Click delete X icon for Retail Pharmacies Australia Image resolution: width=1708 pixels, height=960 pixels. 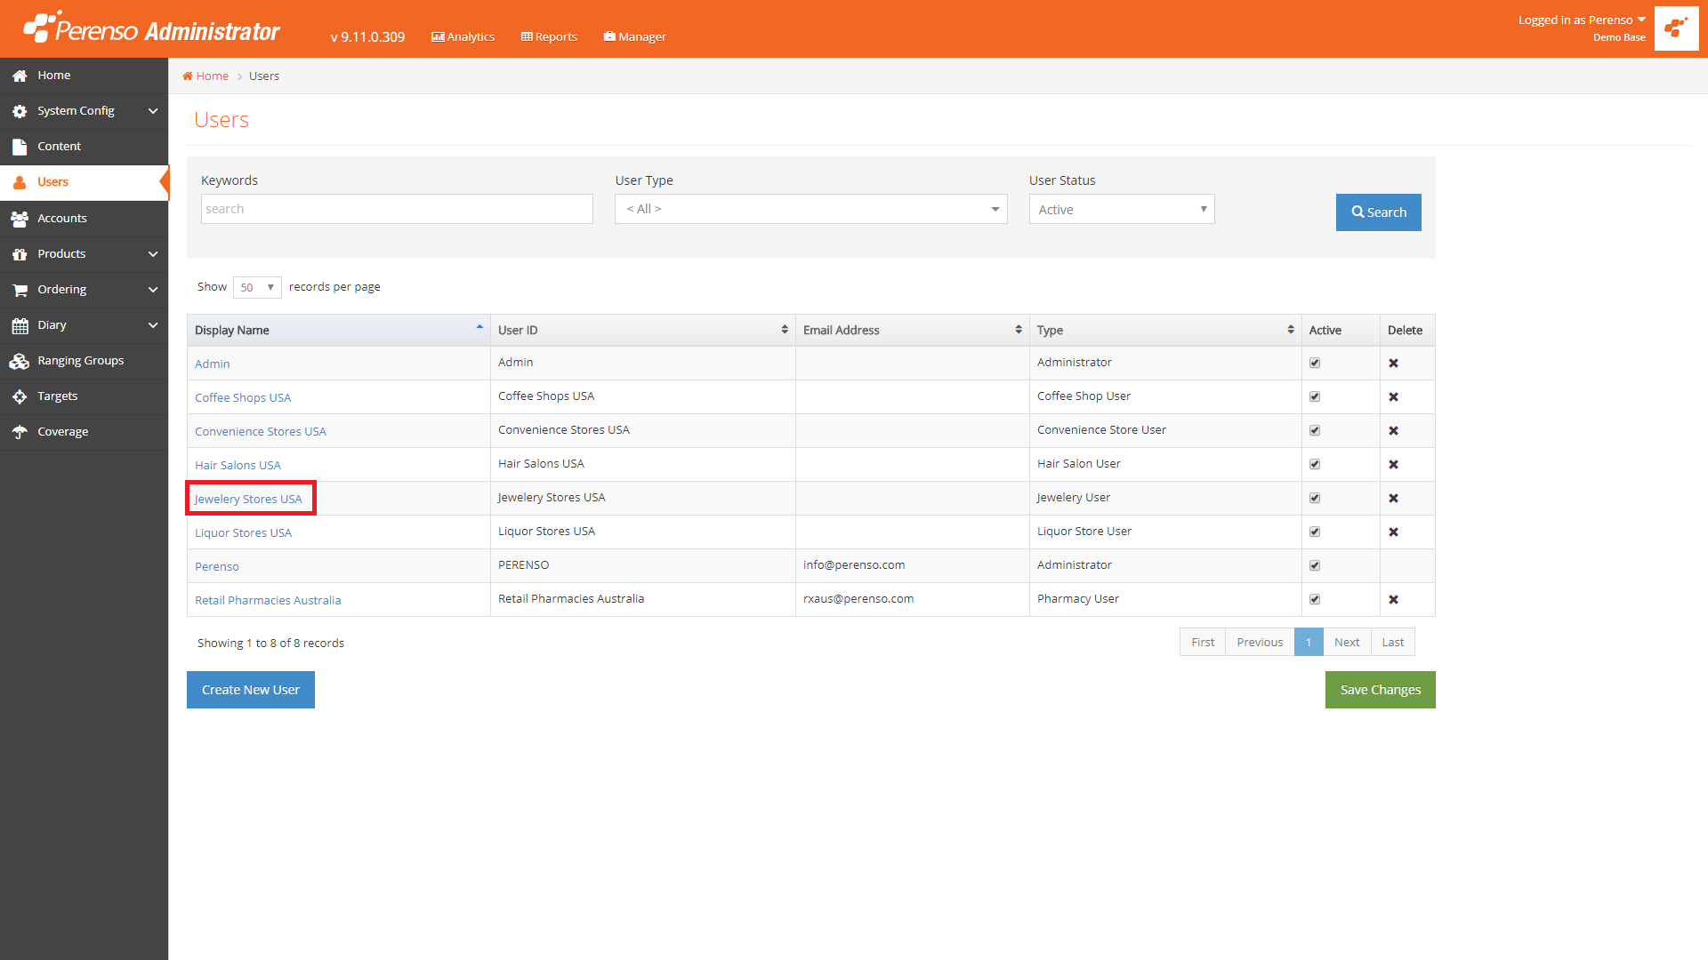coord(1393,600)
